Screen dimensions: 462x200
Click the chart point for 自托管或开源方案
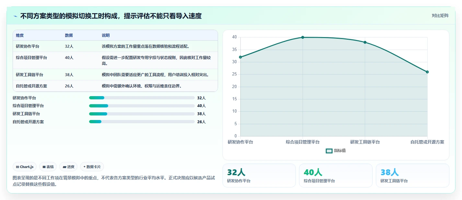tap(427, 72)
